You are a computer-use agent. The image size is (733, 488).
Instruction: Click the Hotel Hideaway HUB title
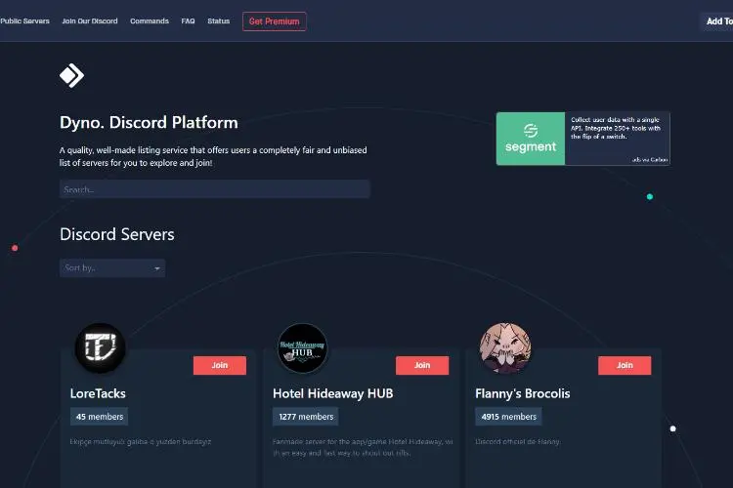pyautogui.click(x=333, y=393)
